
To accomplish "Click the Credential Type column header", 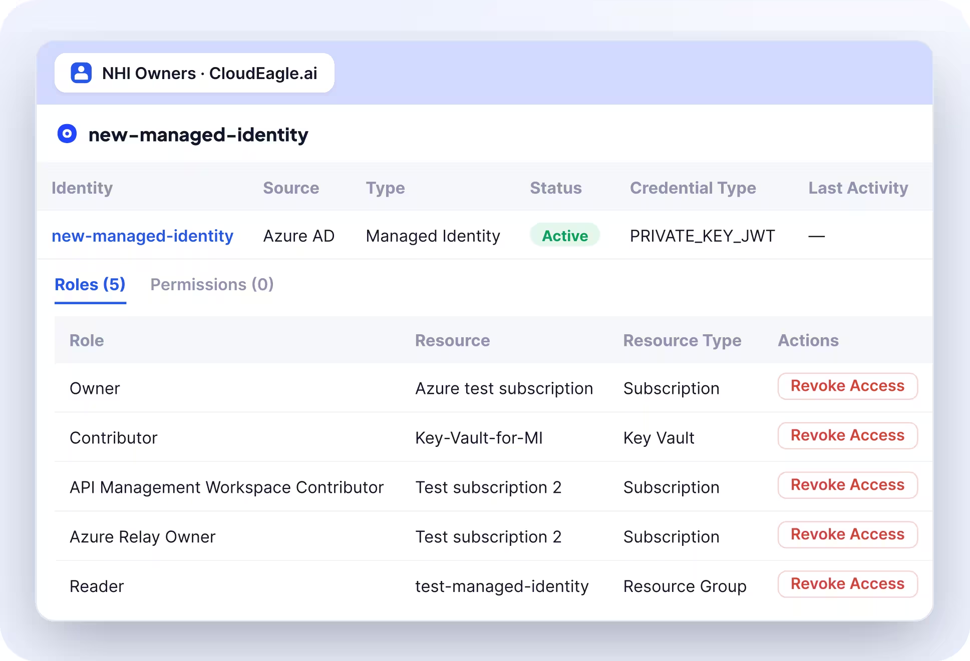I will point(693,188).
